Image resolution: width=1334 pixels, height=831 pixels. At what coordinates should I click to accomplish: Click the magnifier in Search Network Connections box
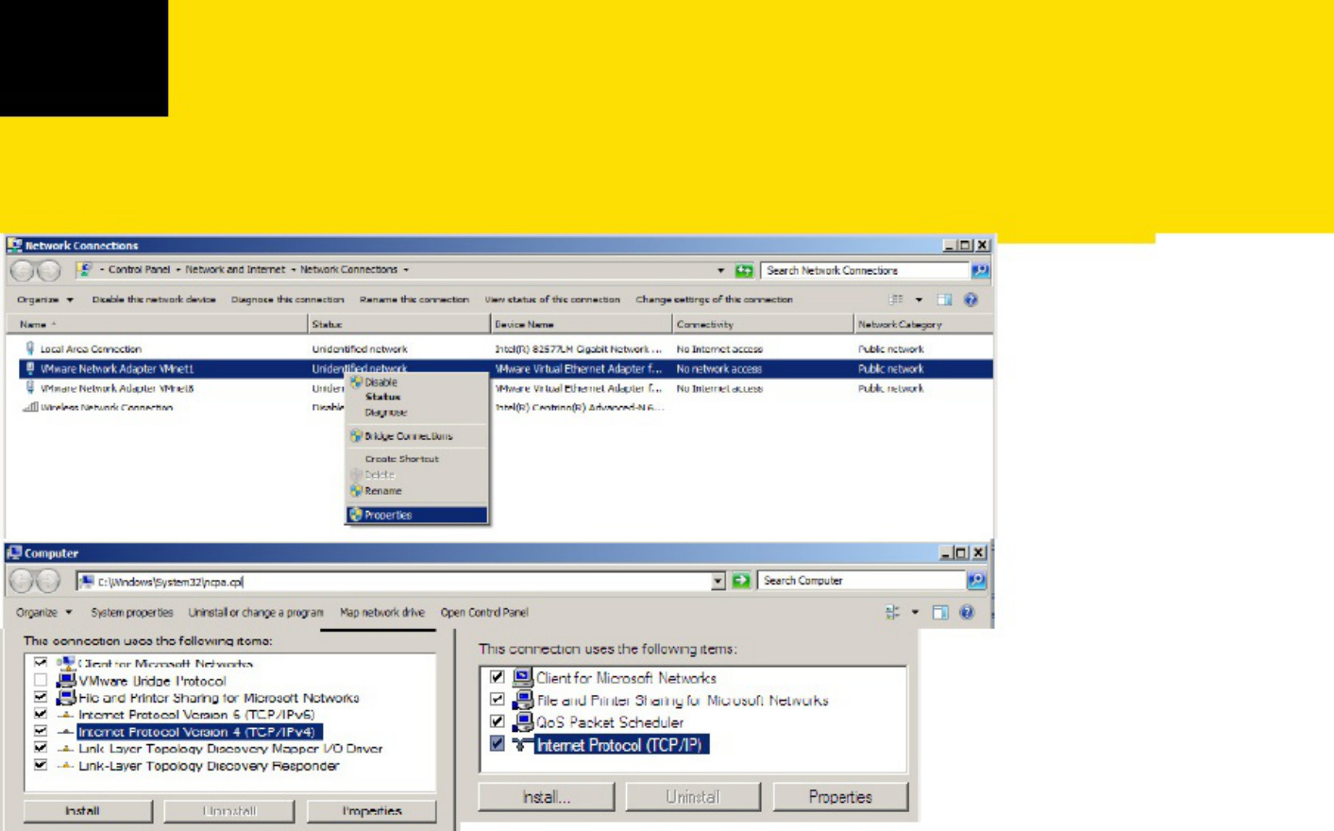[980, 271]
